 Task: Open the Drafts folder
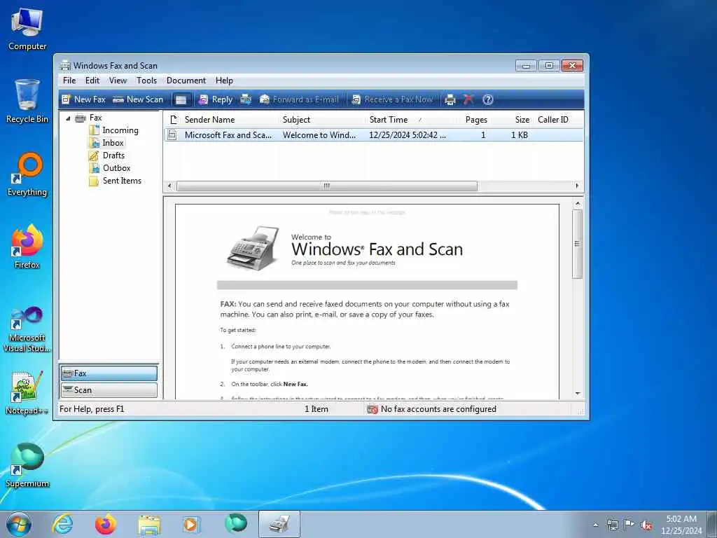pyautogui.click(x=113, y=156)
